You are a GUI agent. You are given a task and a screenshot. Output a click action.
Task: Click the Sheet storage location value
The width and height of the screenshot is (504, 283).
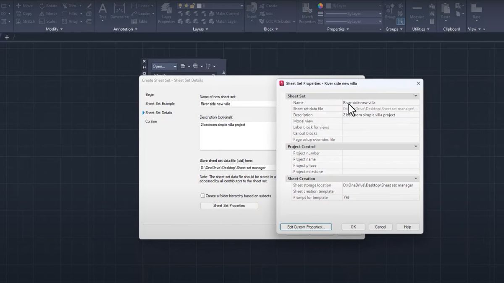tap(381, 185)
